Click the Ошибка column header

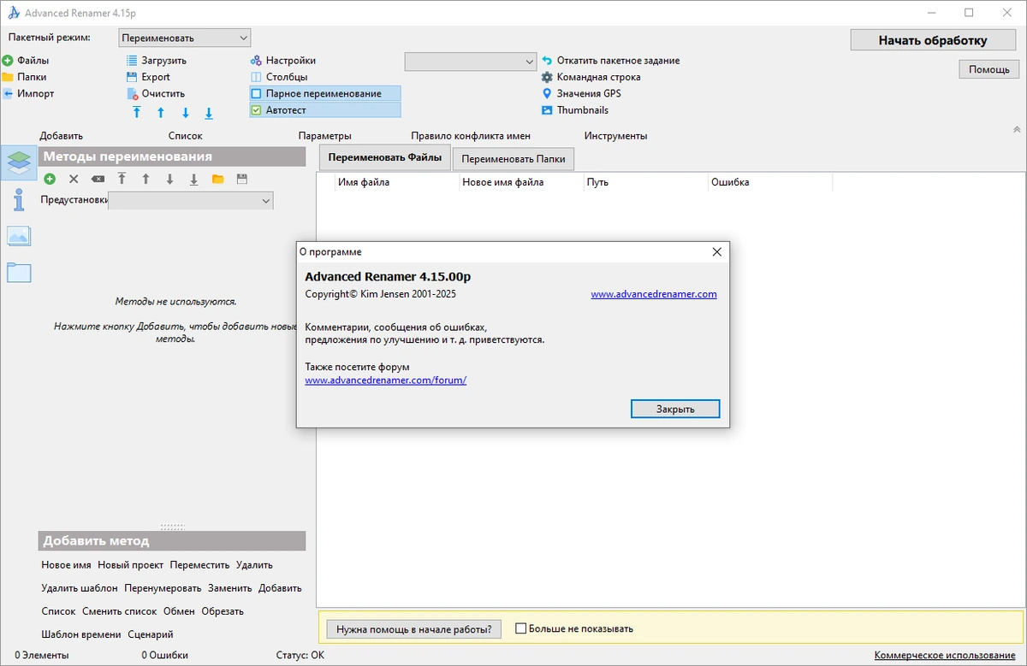tap(769, 182)
